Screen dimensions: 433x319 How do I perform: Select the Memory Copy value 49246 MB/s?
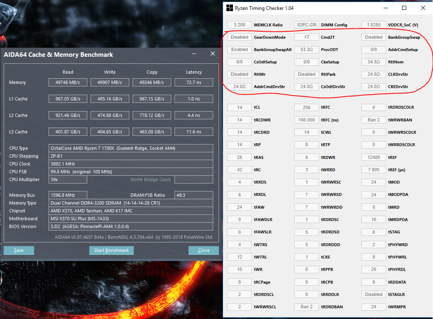coord(151,82)
